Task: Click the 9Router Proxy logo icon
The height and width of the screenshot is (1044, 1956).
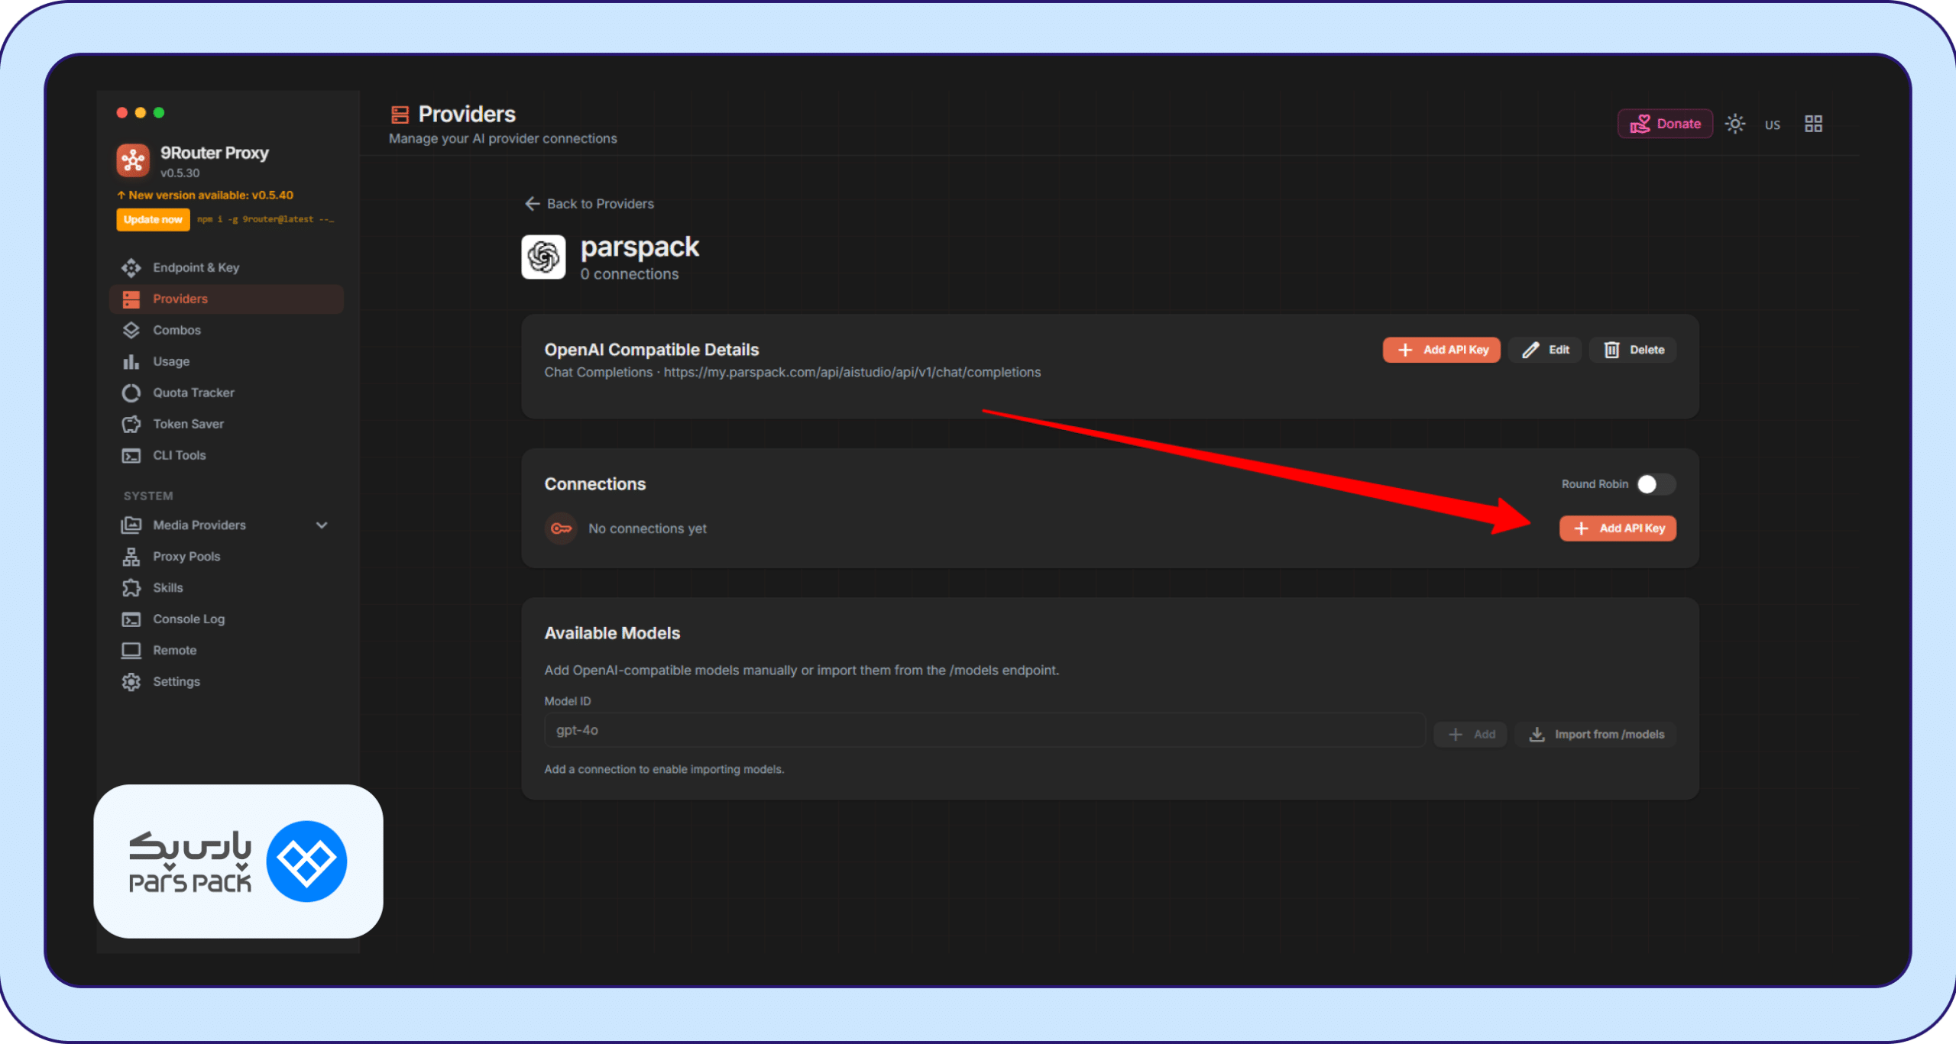Action: point(133,160)
